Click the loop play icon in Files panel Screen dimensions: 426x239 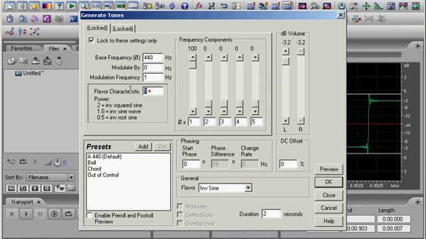coord(23,162)
